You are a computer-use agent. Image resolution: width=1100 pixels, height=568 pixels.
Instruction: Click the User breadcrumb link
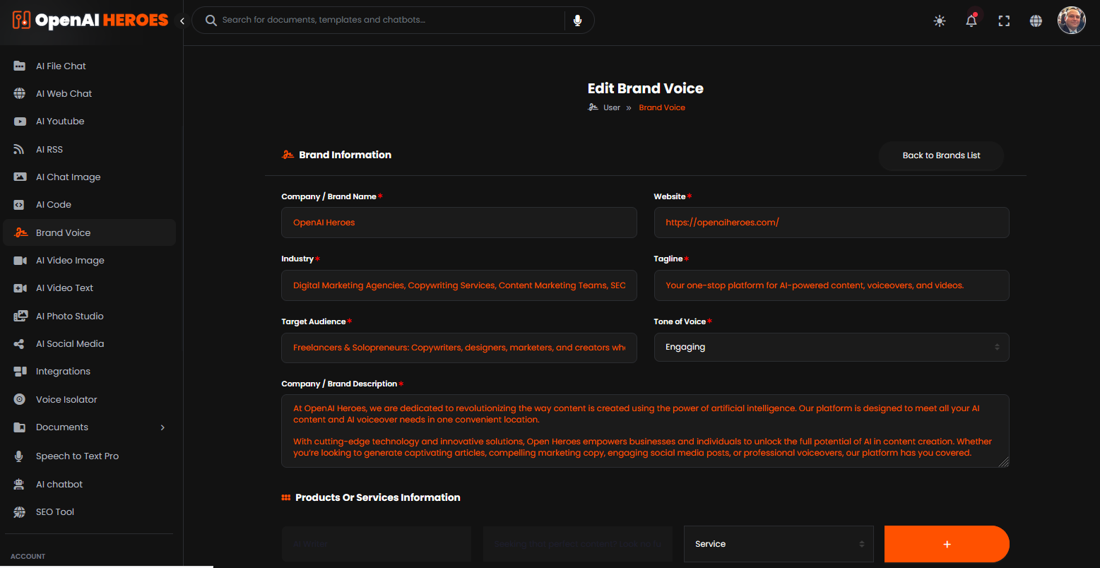tap(612, 107)
